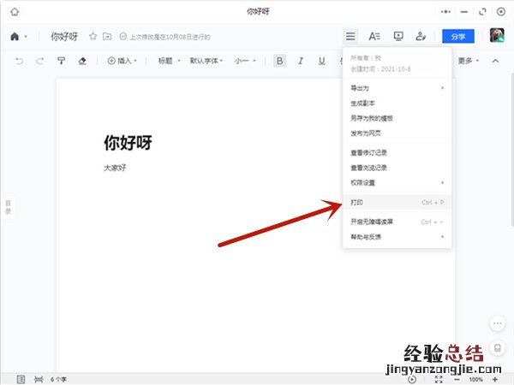The image size is (514, 385).
Task: Star this document as favorite
Action: 93,37
